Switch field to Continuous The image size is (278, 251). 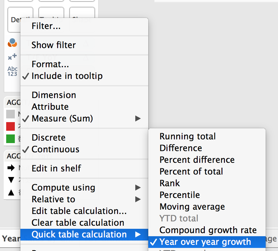coord(55,149)
